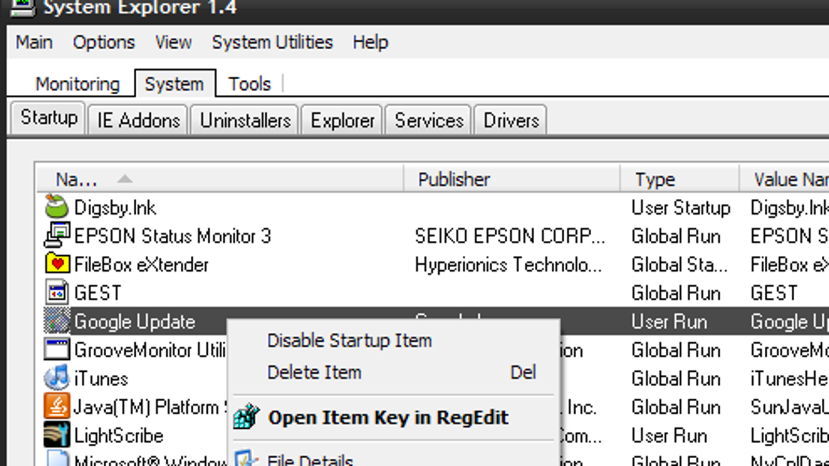The image size is (829, 466).
Task: Click the Java(TM) Platform icon
Action: pyautogui.click(x=56, y=406)
